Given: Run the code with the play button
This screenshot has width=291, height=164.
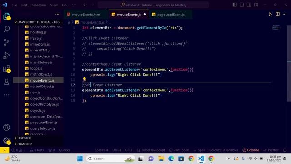Looking at the screenshot, I should (x=270, y=14).
